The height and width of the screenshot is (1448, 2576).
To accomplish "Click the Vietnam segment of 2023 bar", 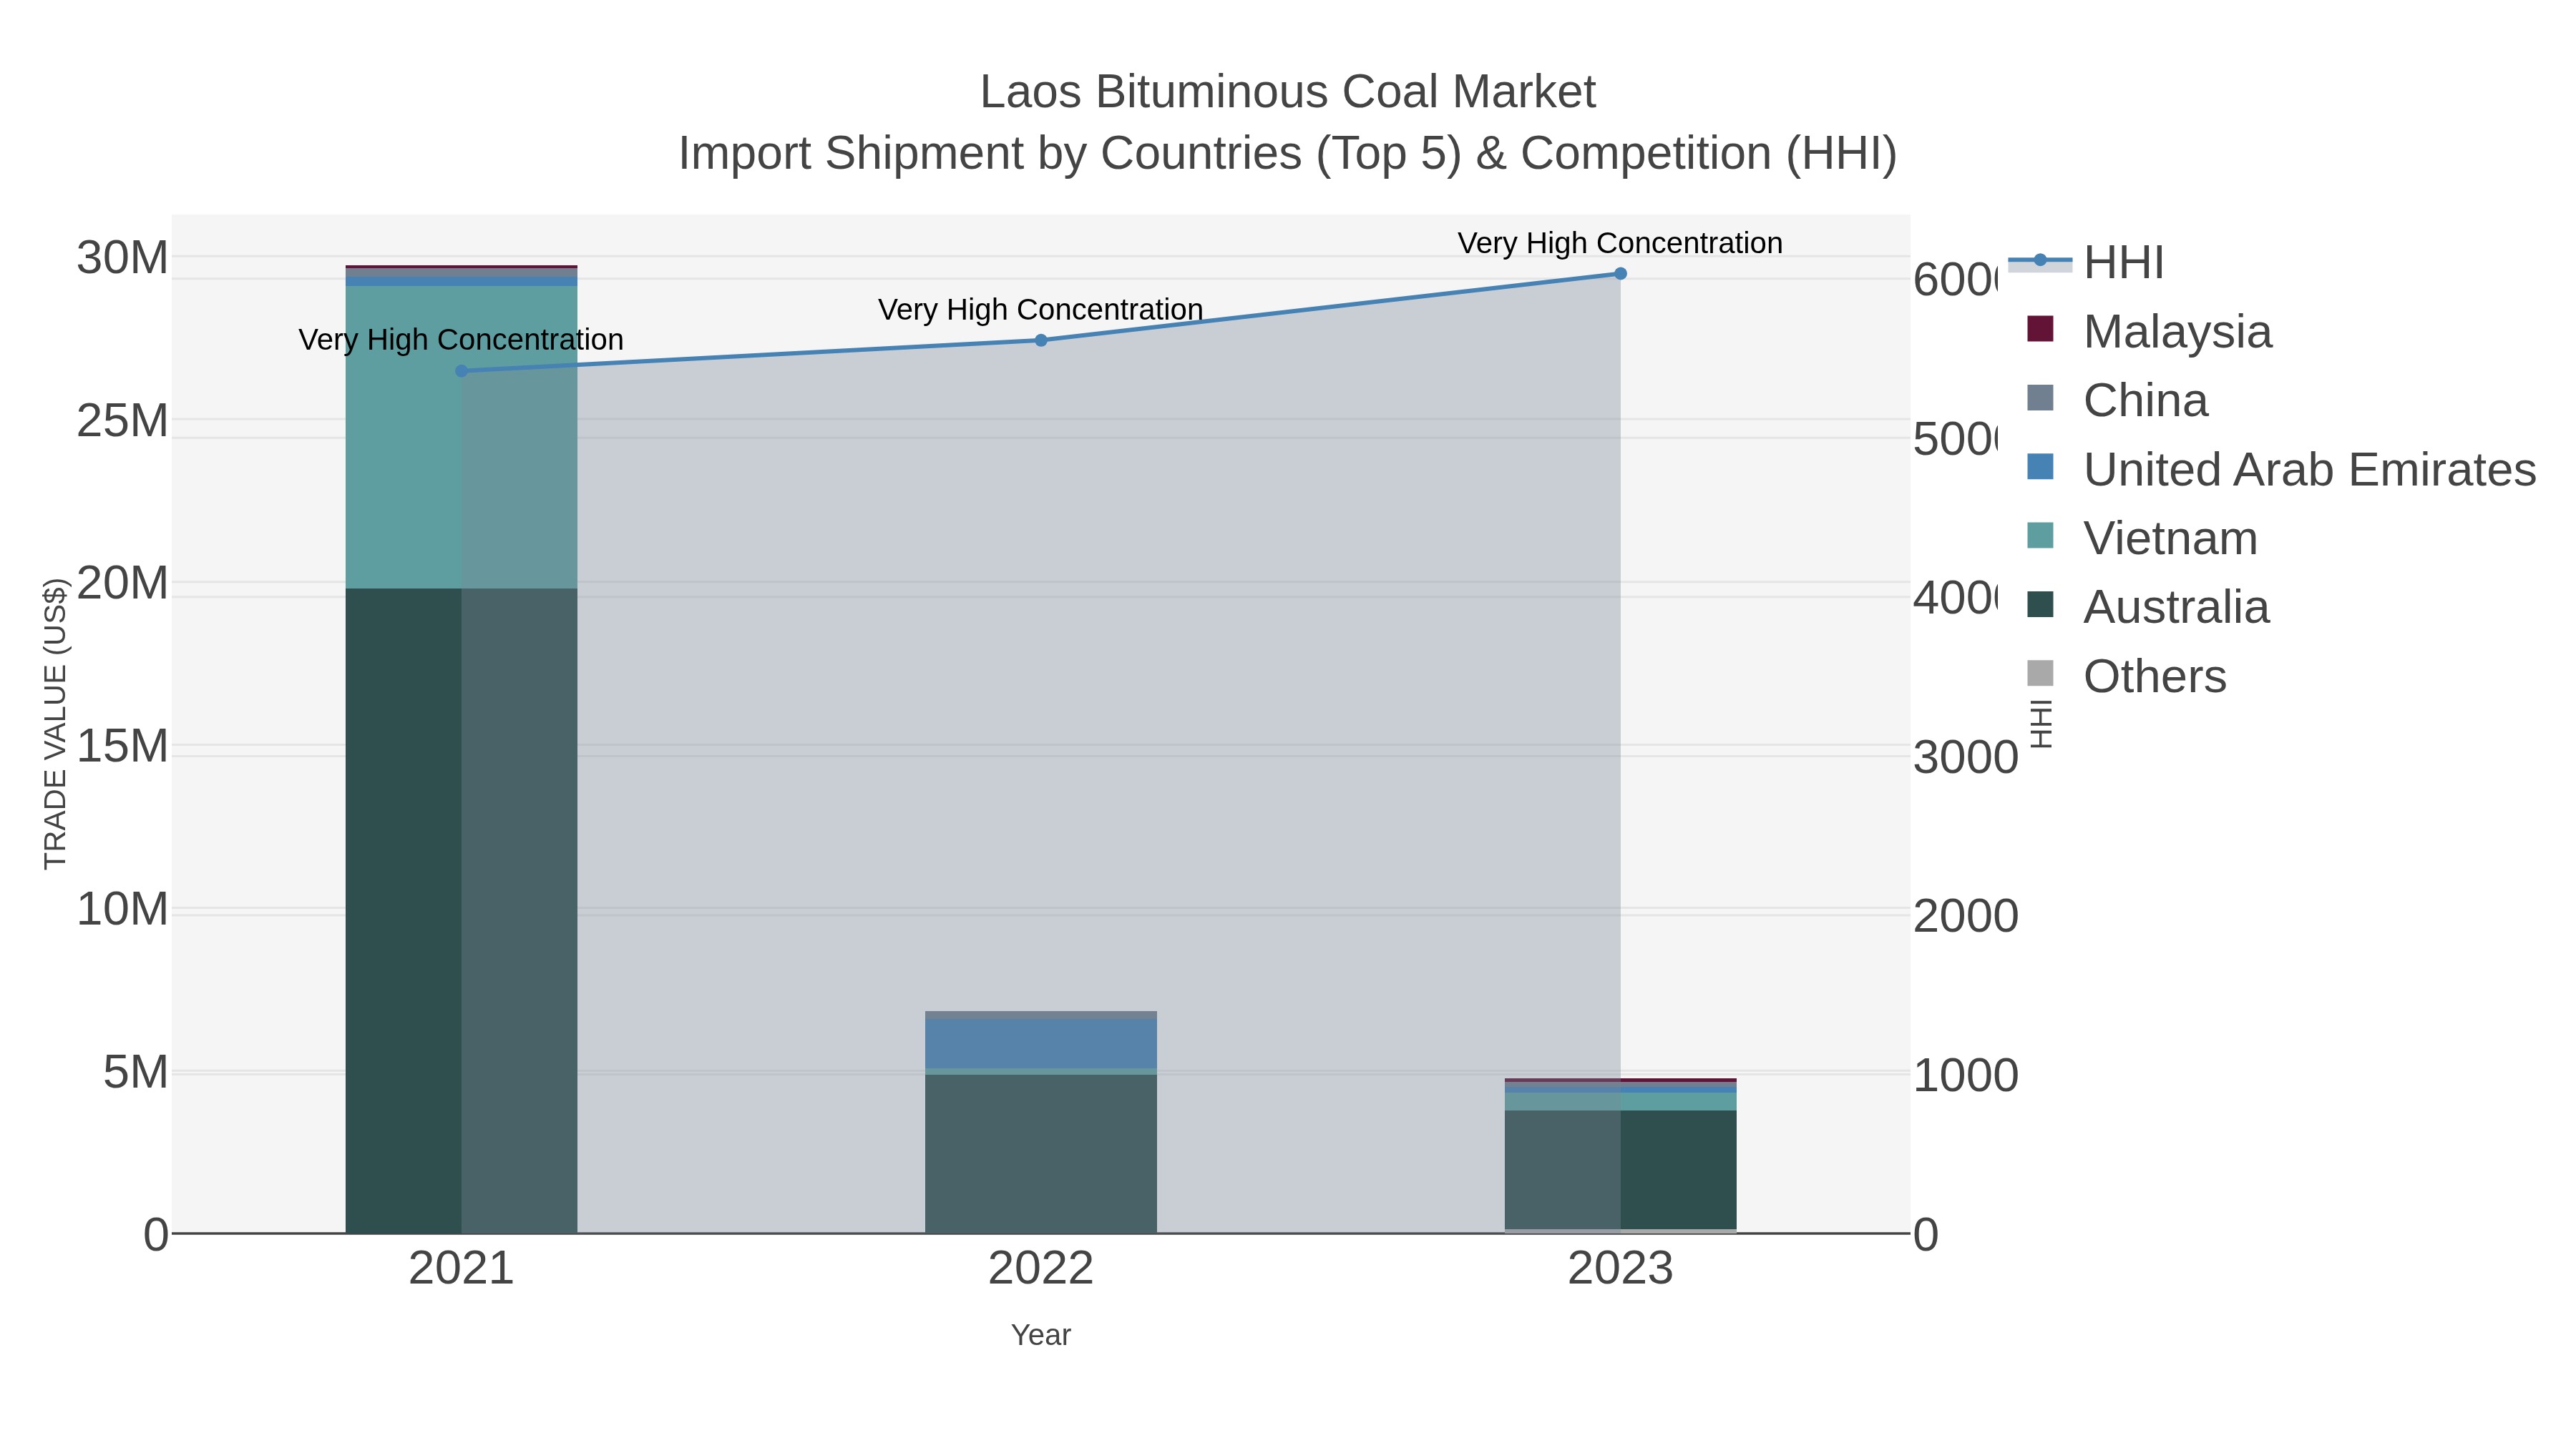I will coord(1621,1101).
